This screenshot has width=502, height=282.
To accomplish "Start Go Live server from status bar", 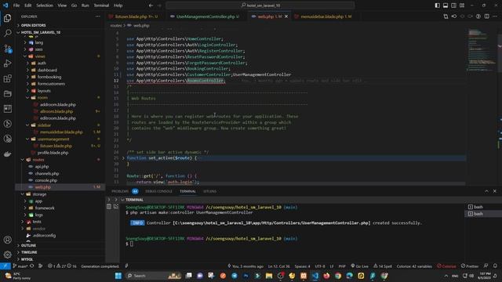I will pos(359,266).
